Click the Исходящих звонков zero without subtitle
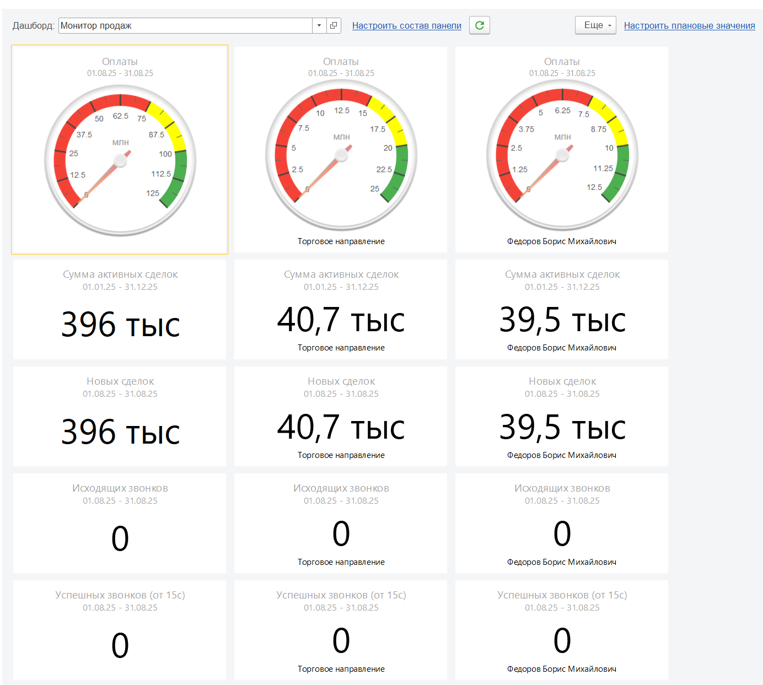This screenshot has width=763, height=685. point(120,538)
